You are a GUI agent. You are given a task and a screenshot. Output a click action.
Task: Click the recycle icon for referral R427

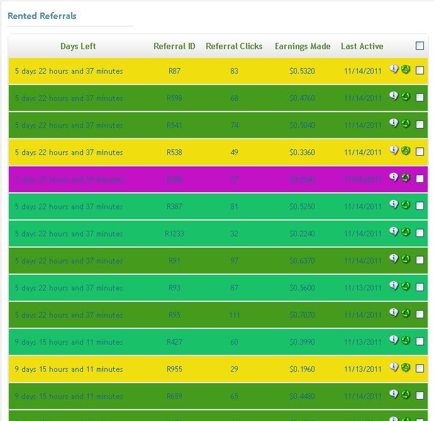coord(406,340)
